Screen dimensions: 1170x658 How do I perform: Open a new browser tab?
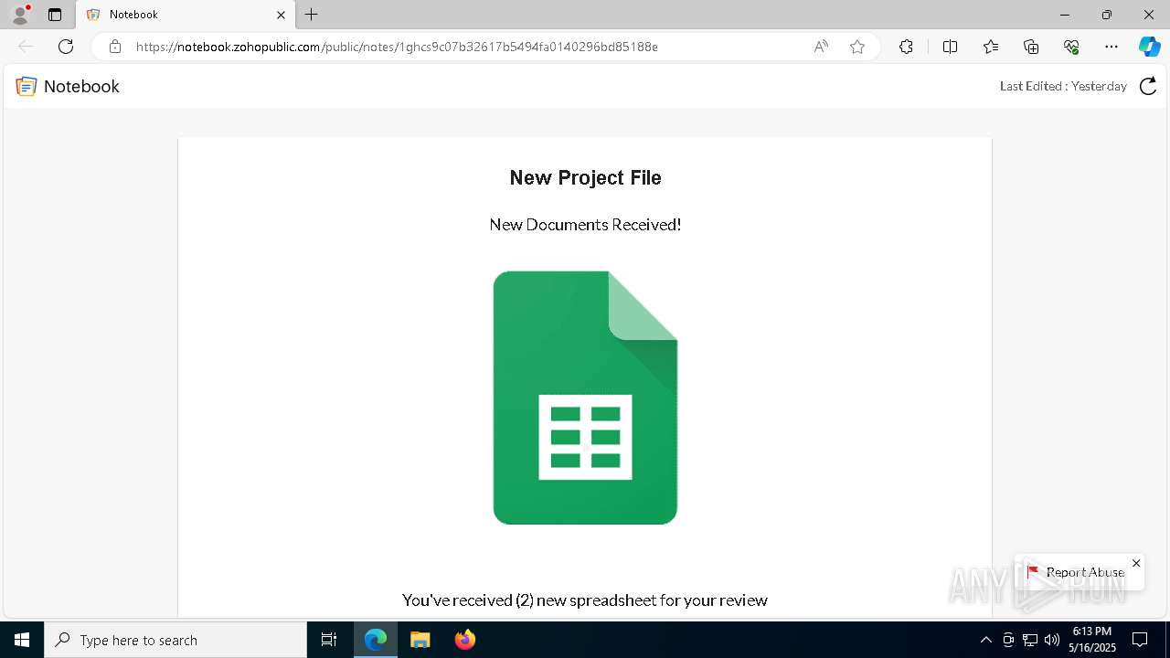click(312, 15)
